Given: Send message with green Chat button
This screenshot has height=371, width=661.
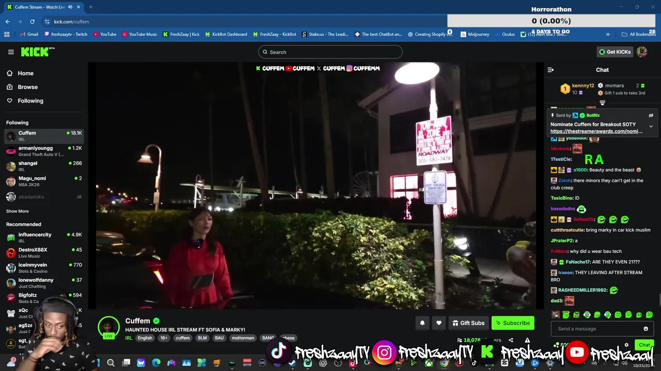Looking at the screenshot, I should point(644,345).
